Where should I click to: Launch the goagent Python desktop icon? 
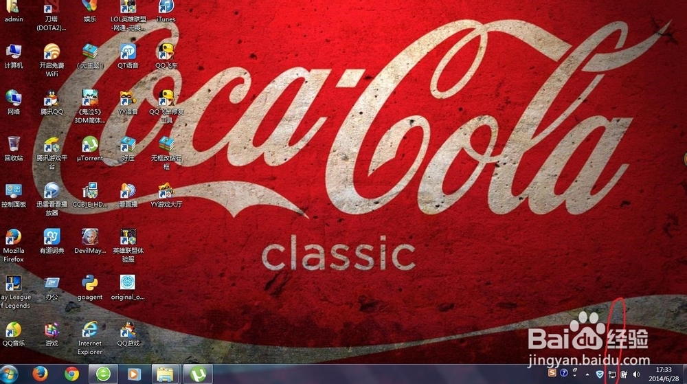90,288
